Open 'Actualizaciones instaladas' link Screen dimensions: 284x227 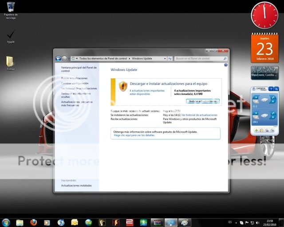76,186
